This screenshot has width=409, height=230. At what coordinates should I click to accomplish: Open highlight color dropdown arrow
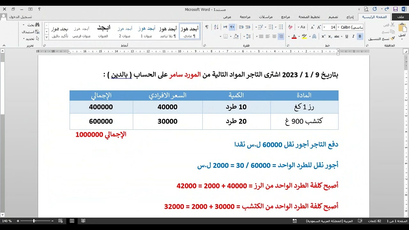coord(299,36)
